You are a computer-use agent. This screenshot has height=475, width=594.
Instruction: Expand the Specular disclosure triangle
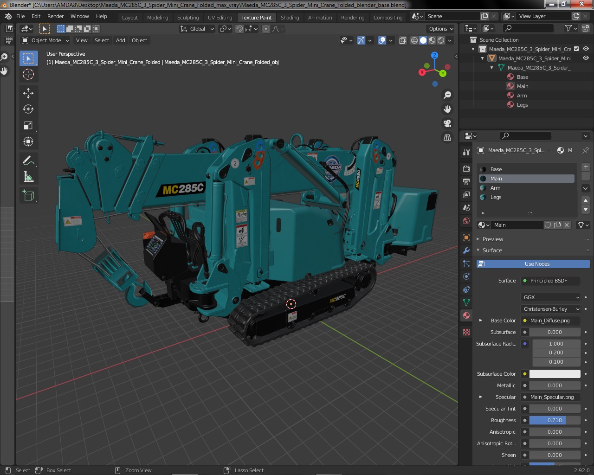click(481, 397)
